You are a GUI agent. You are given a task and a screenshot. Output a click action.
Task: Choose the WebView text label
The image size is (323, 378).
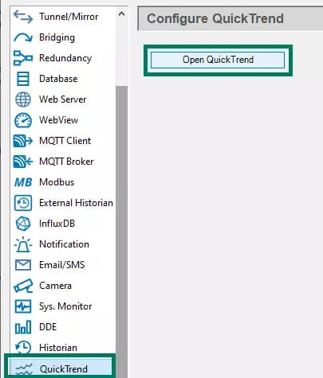(59, 120)
